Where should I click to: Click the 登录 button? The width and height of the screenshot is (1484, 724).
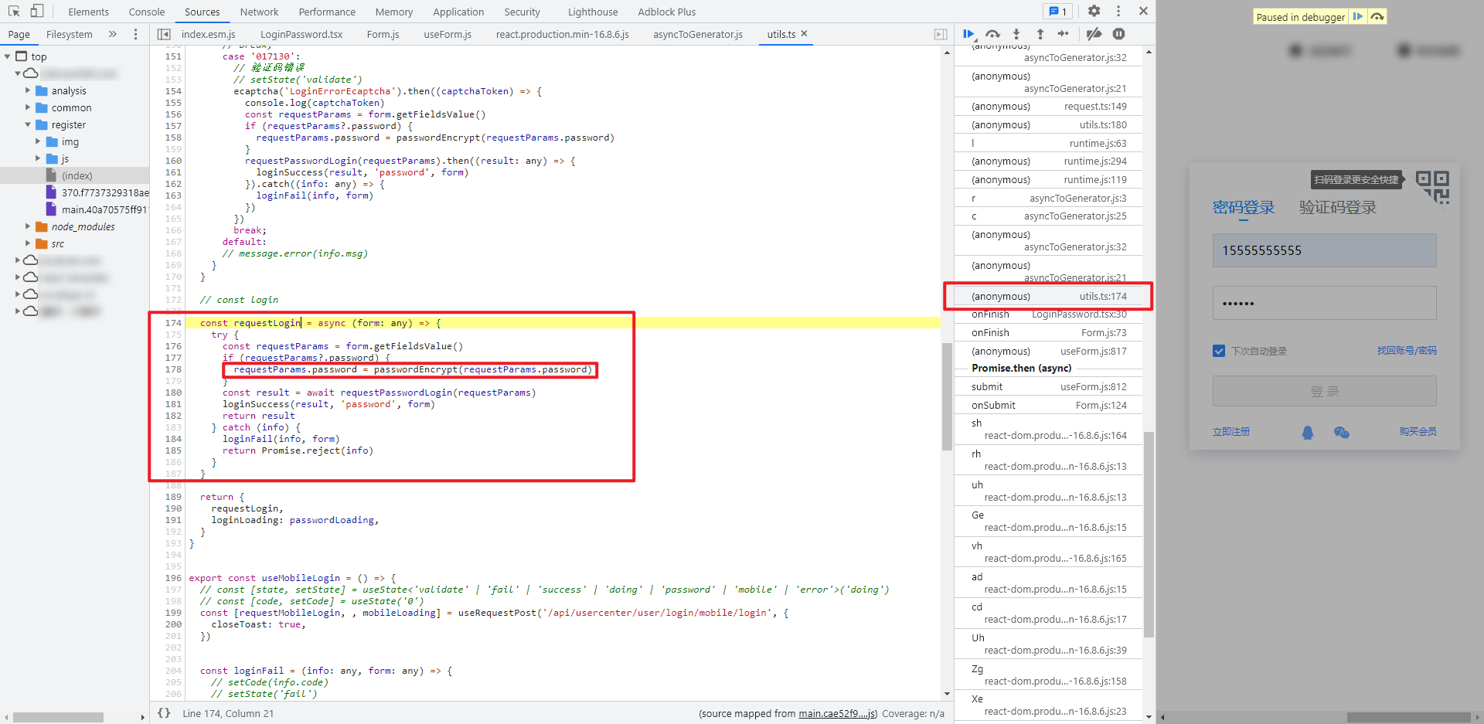coord(1324,391)
